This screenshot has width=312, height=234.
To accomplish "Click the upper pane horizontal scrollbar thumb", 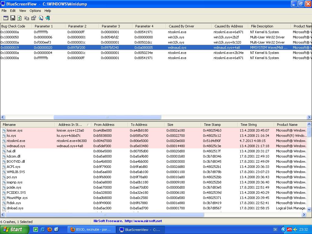I will point(107,117).
